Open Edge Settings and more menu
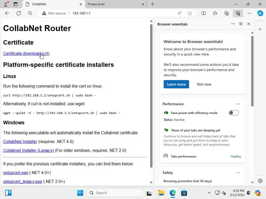This screenshot has width=266, height=199. (x=249, y=13)
